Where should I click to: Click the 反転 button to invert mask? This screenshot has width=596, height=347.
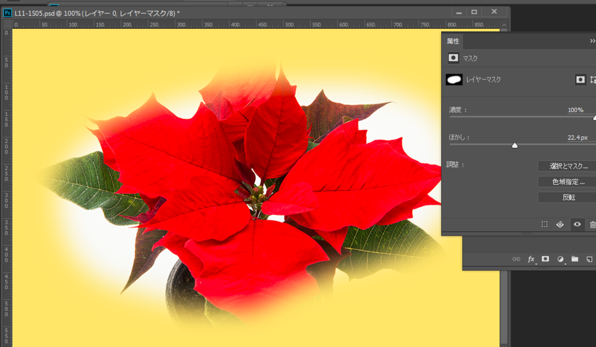click(x=567, y=197)
